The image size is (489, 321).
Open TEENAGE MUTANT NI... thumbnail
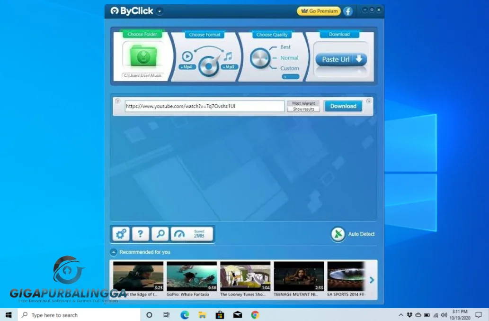coord(299,276)
